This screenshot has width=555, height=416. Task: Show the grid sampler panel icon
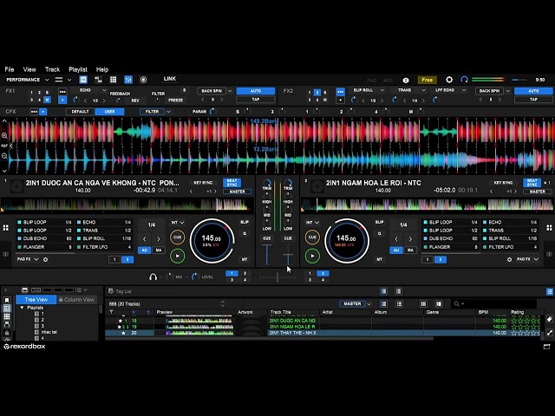coord(114,80)
